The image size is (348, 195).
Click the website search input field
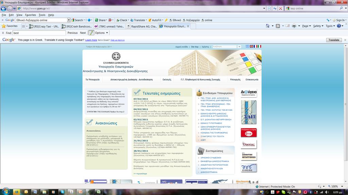coord(224,47)
